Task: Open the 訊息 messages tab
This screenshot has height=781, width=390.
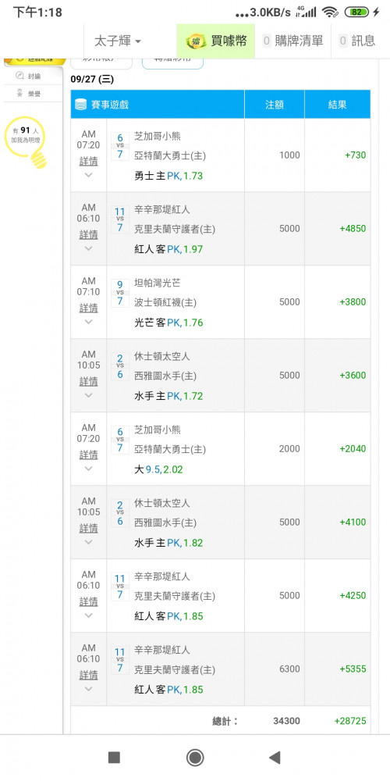Action: coord(357,41)
